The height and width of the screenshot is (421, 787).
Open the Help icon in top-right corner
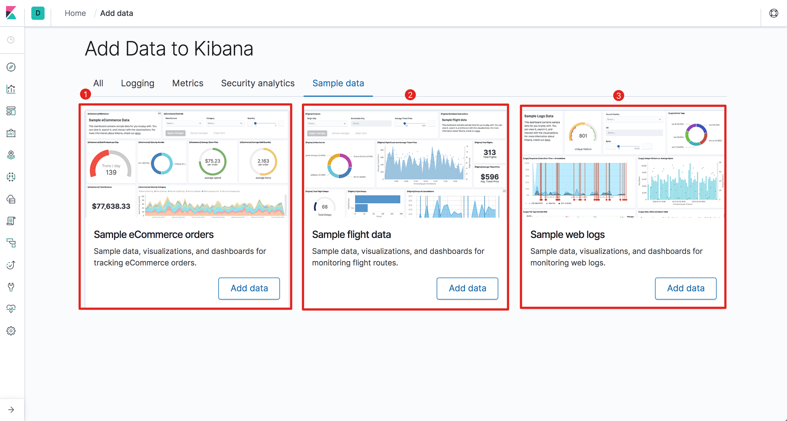[x=774, y=13]
